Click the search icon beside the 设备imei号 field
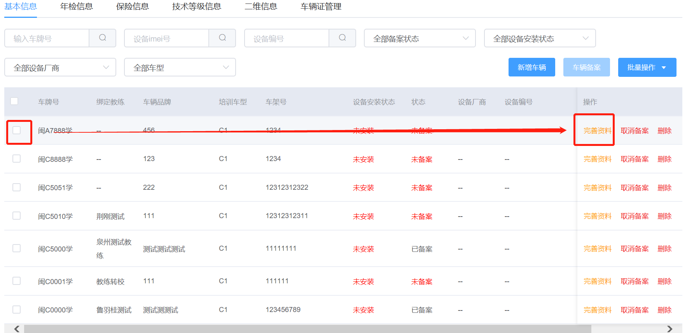Viewport: 687px width, 333px height. 222,38
